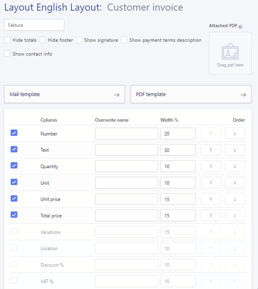Toggle the Show signature checkbox

coord(79,40)
